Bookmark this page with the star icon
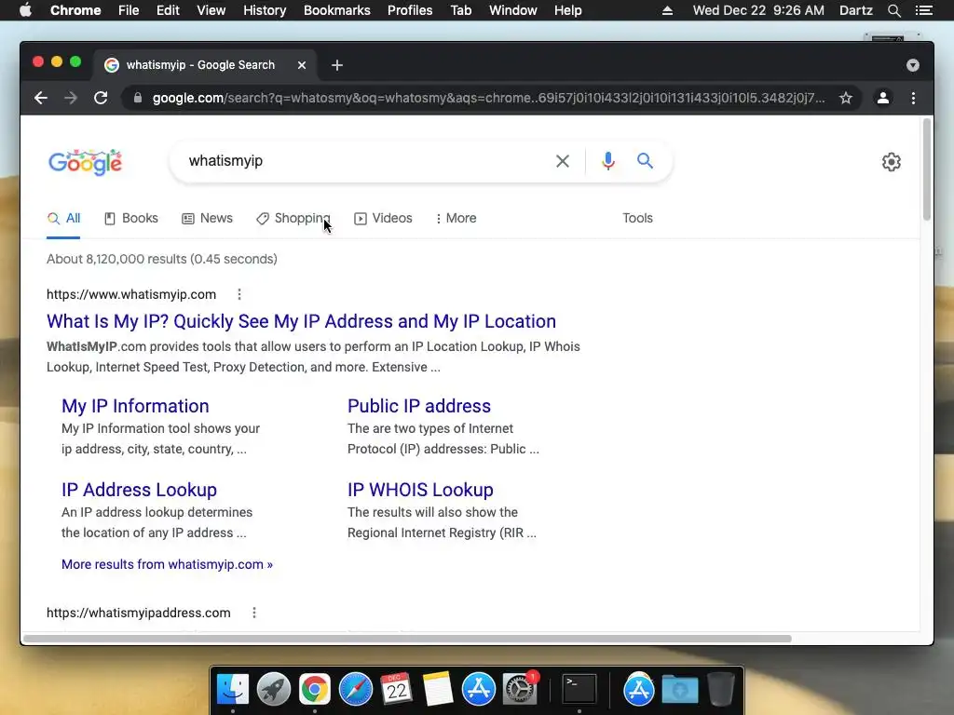 click(846, 98)
